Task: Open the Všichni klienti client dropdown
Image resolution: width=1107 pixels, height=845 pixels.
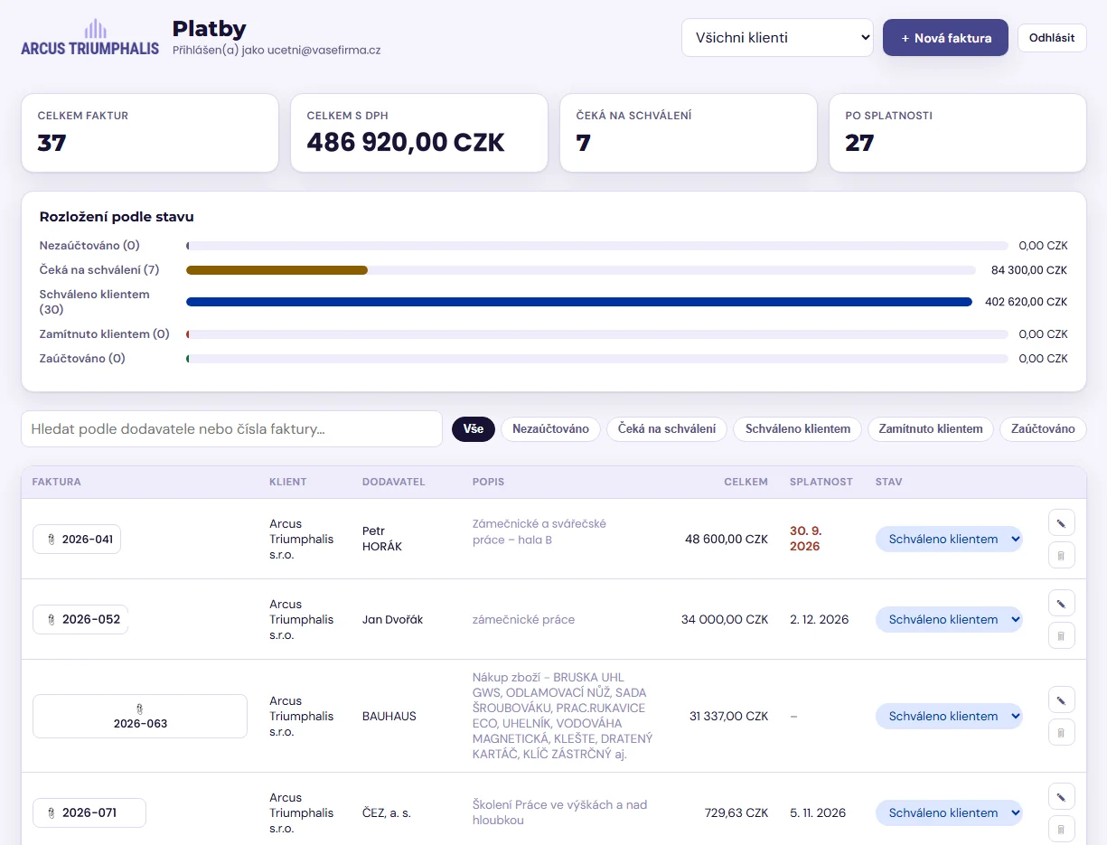Action: pos(777,38)
